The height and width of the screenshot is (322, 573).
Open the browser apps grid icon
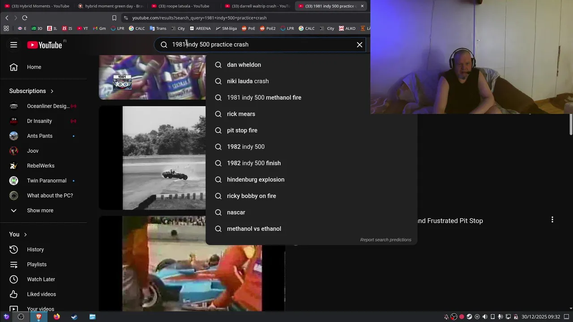6,28
